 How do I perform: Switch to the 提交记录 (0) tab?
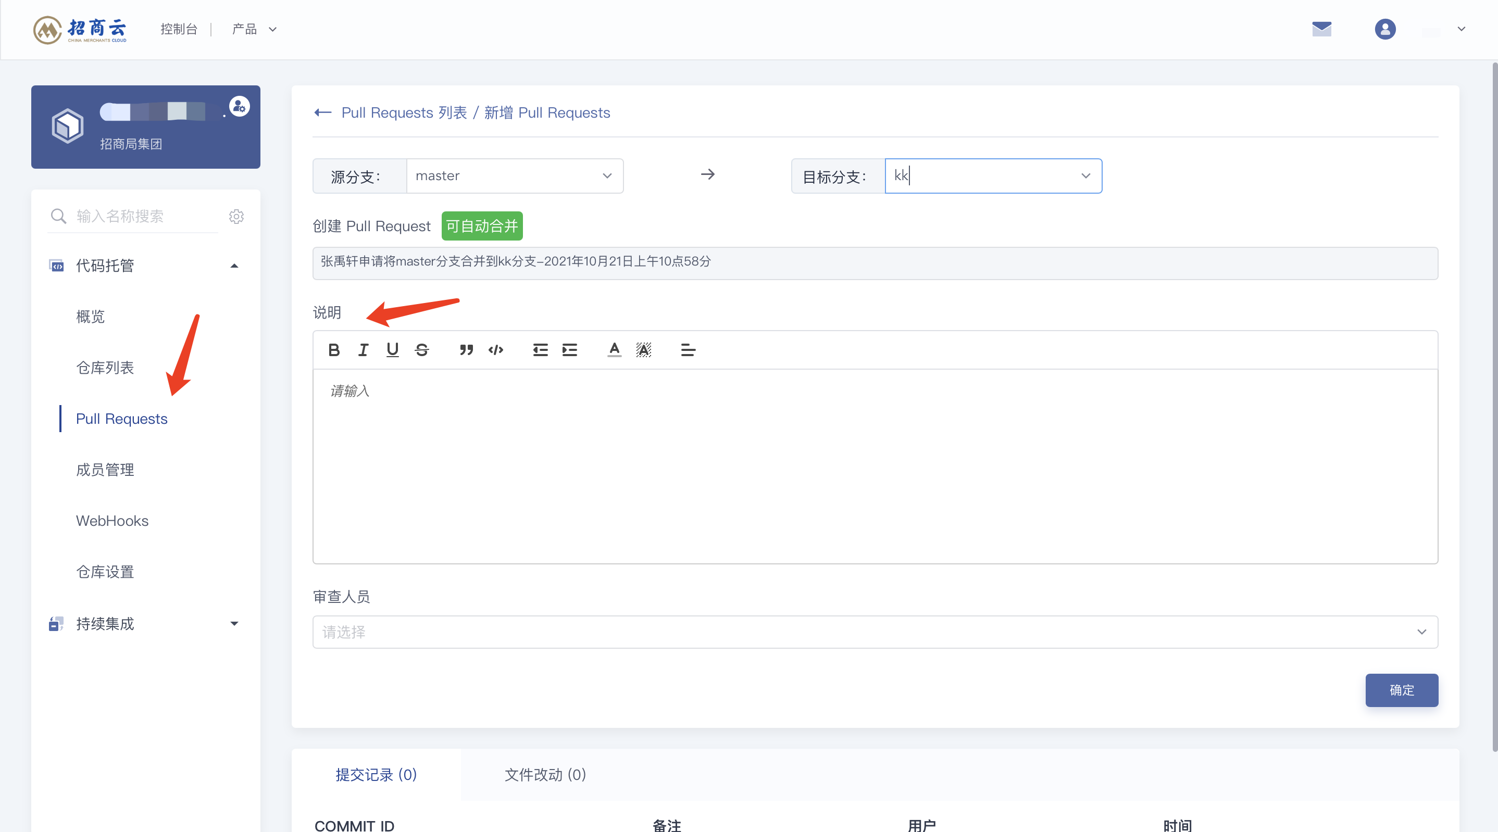tap(376, 775)
